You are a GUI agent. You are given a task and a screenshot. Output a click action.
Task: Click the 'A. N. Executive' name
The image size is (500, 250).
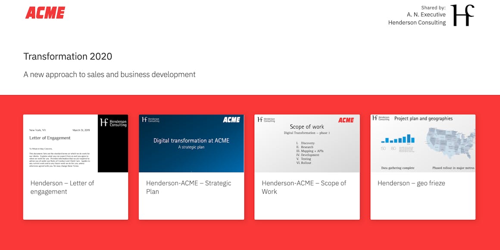coord(426,15)
